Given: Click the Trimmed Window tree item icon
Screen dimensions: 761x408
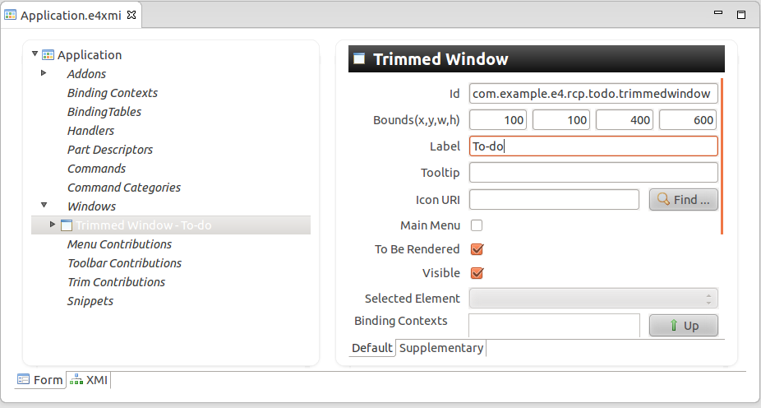Looking at the screenshot, I should 67,225.
